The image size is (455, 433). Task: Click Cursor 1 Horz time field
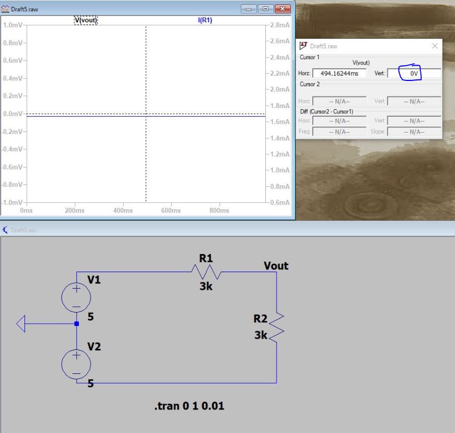click(339, 74)
